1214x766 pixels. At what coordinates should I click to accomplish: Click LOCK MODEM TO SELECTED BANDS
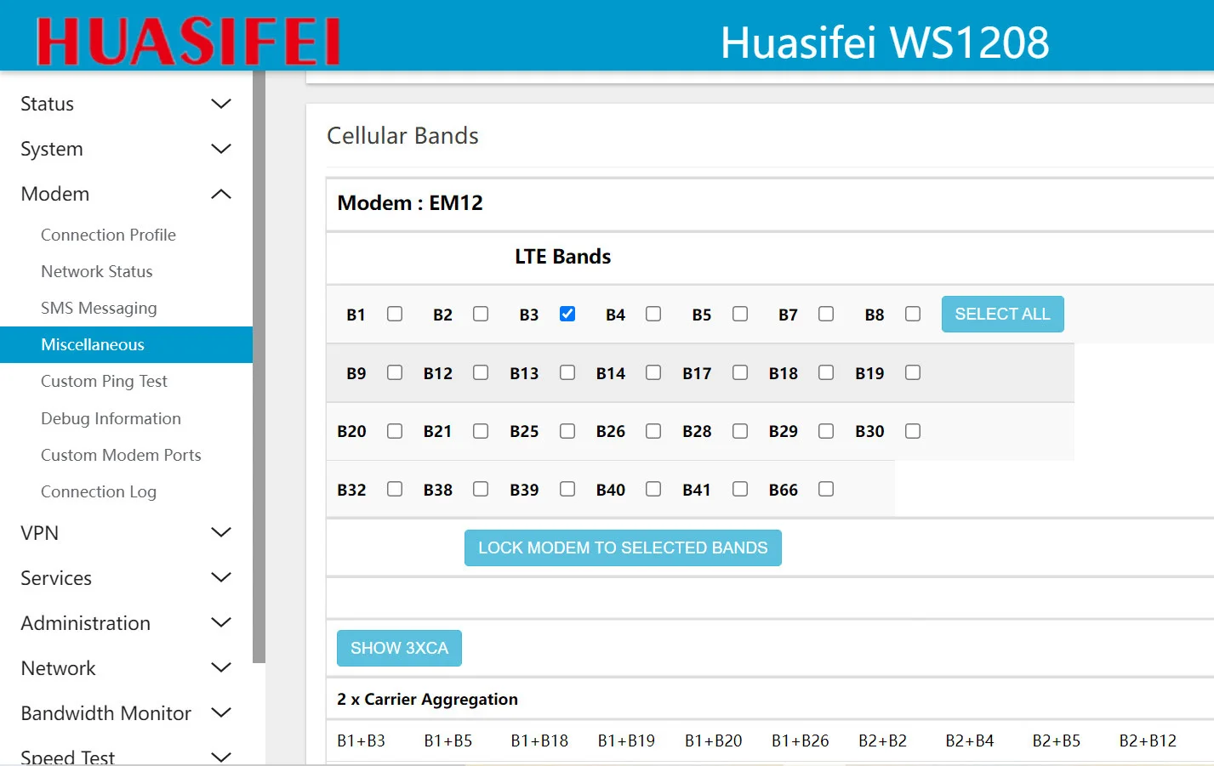point(622,548)
